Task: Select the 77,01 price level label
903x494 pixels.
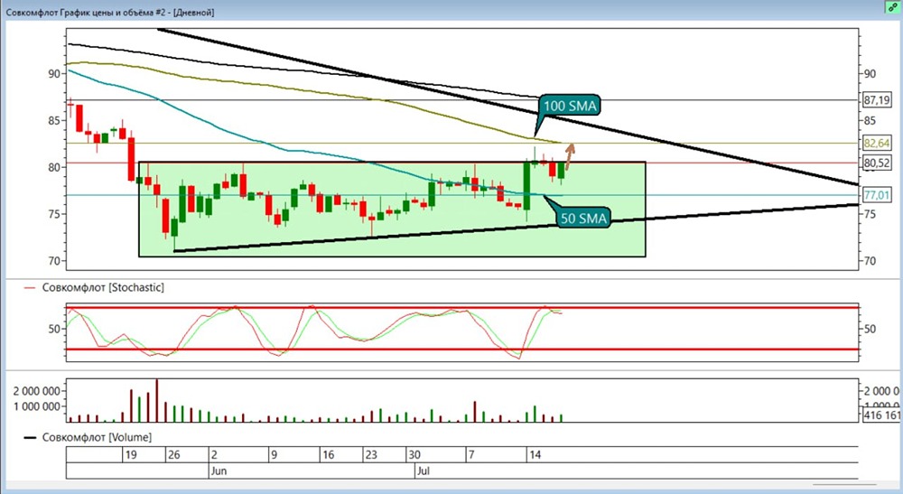Action: coord(877,195)
